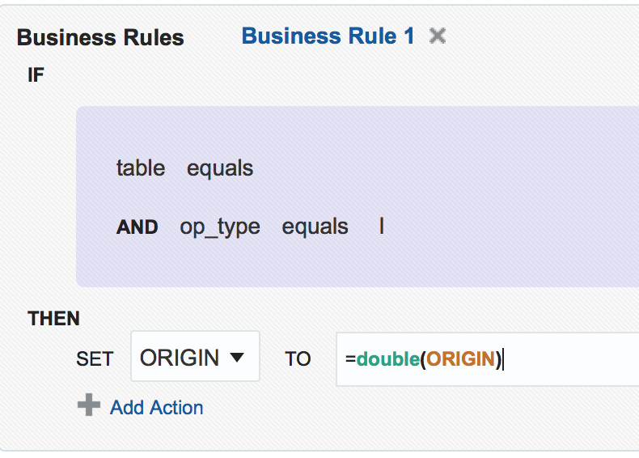Click the plus icon beside Add Action
639x458 pixels.
pos(89,405)
